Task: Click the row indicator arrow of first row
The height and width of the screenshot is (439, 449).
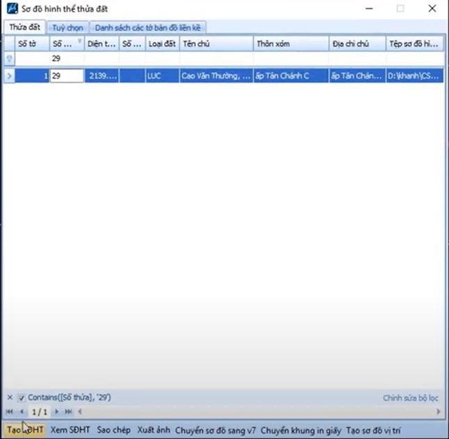Action: coord(8,76)
